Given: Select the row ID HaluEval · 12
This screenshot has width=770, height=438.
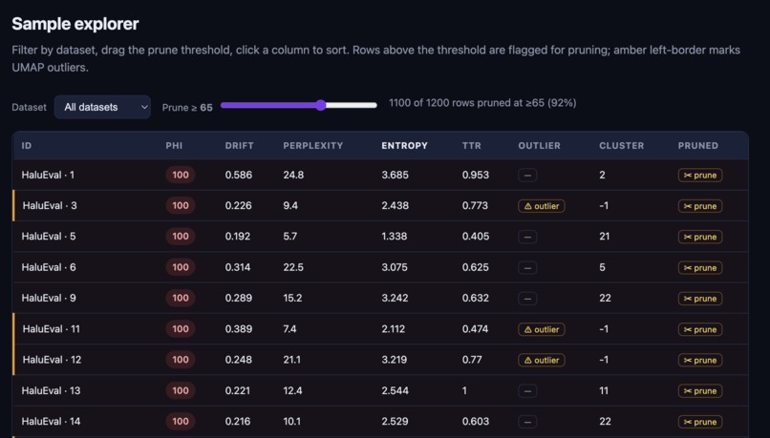Looking at the screenshot, I should pyautogui.click(x=52, y=360).
